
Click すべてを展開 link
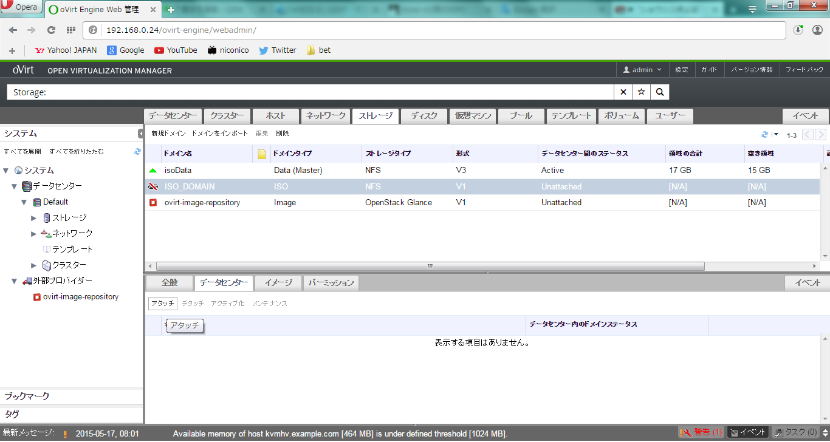point(22,151)
